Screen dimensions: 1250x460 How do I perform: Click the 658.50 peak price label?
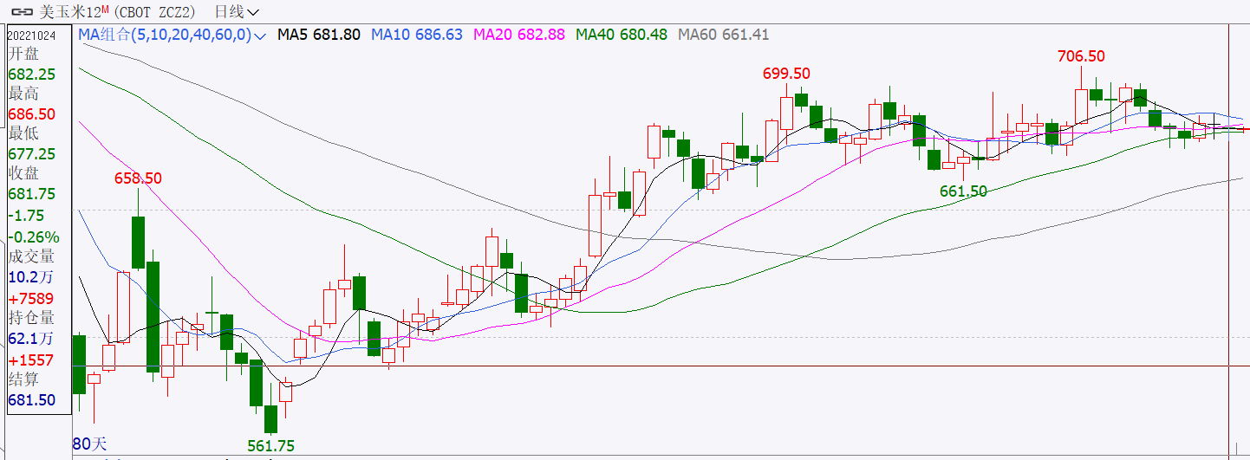[138, 178]
